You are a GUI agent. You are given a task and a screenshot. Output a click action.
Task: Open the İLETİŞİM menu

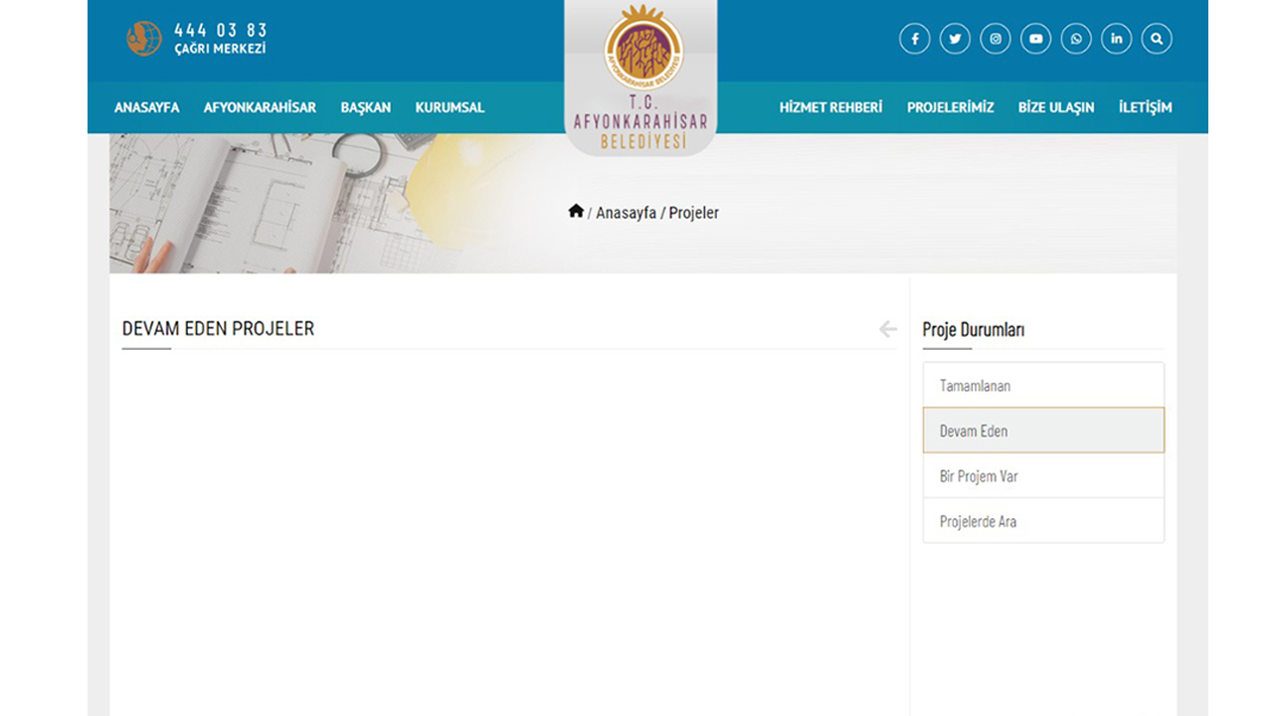click(x=1146, y=107)
